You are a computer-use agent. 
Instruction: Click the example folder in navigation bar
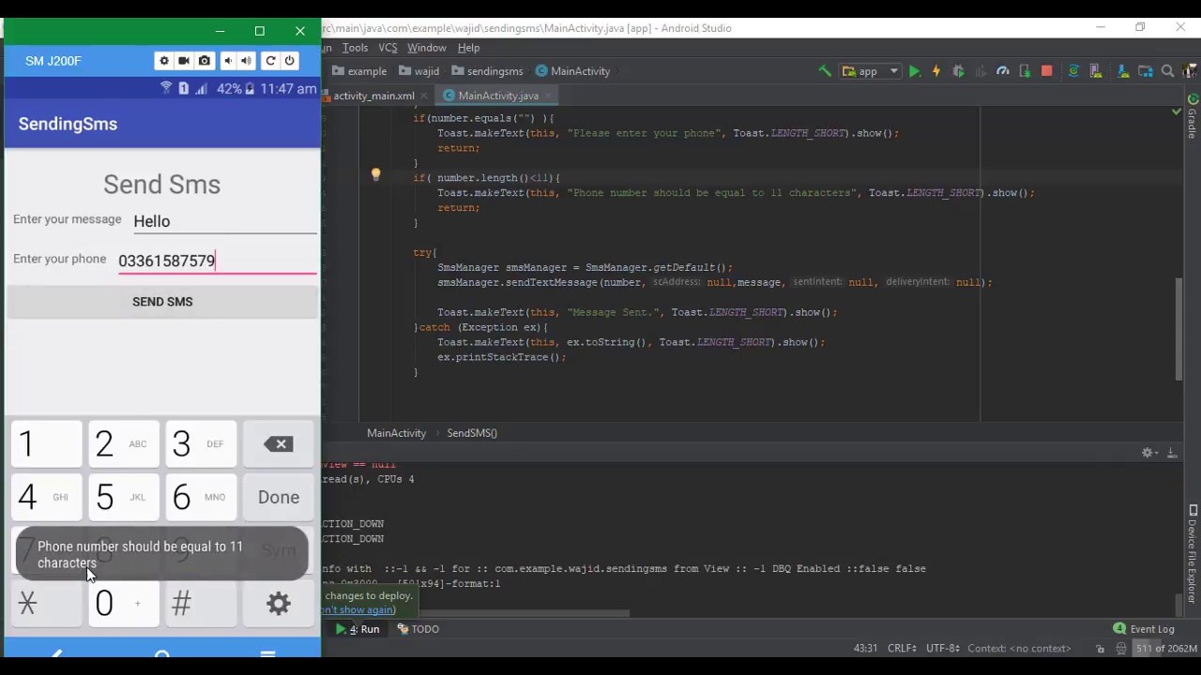click(359, 71)
